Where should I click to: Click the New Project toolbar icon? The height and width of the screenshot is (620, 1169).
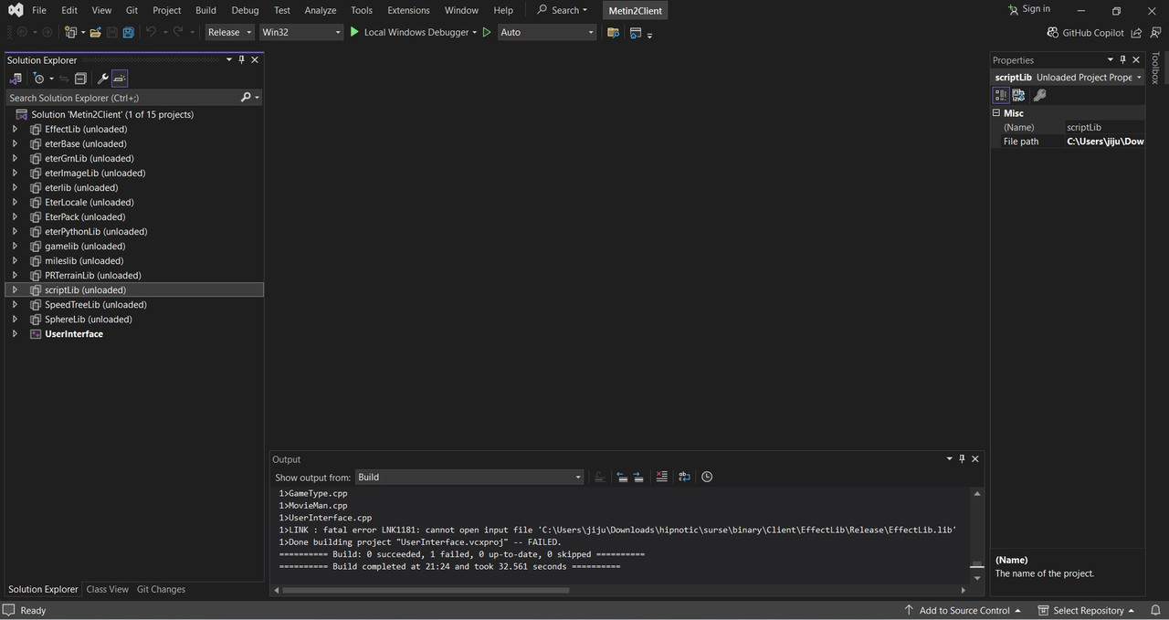(x=70, y=32)
